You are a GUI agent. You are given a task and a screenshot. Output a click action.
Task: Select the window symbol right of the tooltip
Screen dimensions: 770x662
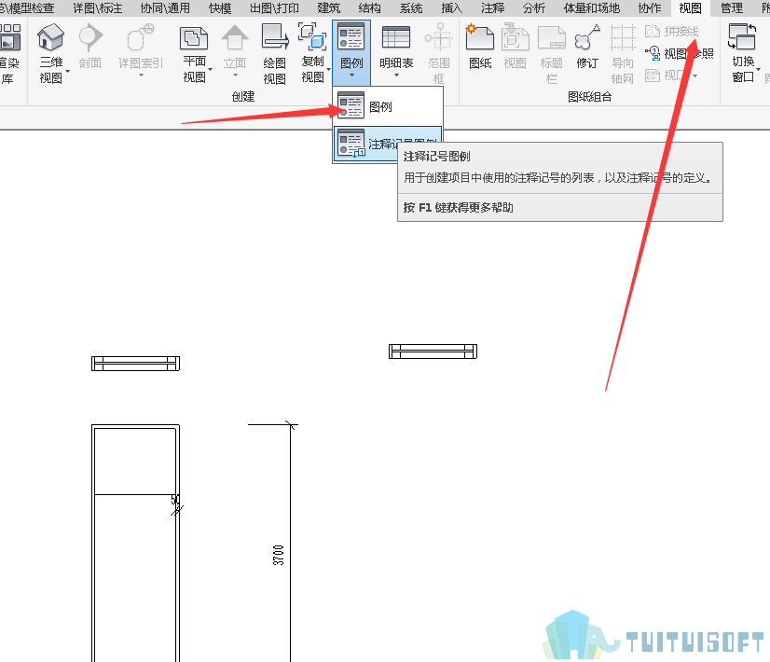tap(433, 352)
